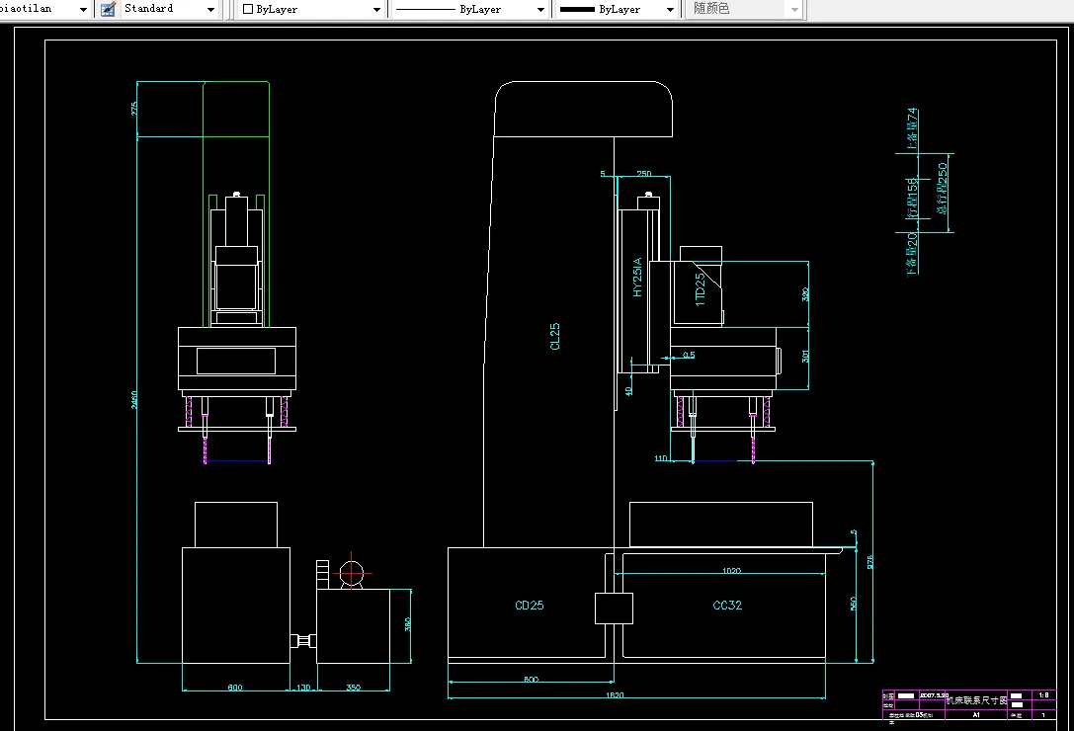Pick the 550 vertical dimension text
1074x731 pixels.
pos(854,604)
